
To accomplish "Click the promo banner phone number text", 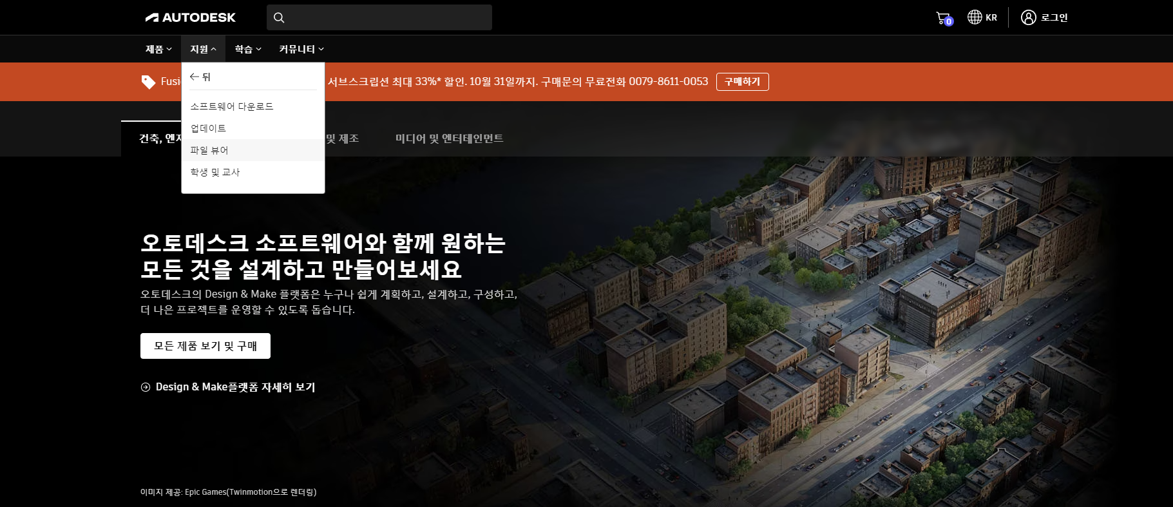I will click(x=668, y=82).
